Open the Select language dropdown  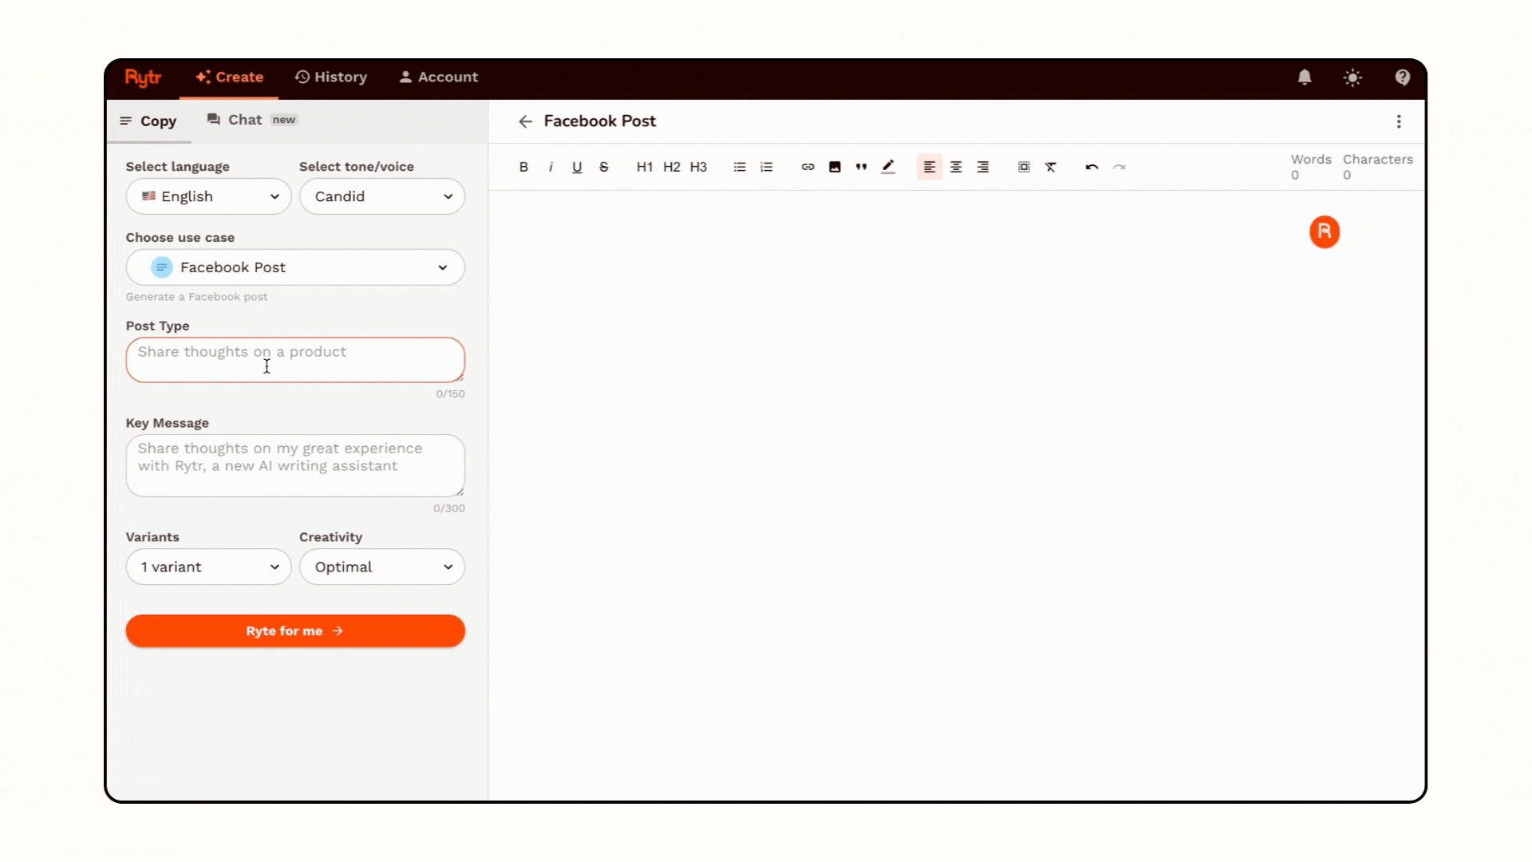coord(208,196)
